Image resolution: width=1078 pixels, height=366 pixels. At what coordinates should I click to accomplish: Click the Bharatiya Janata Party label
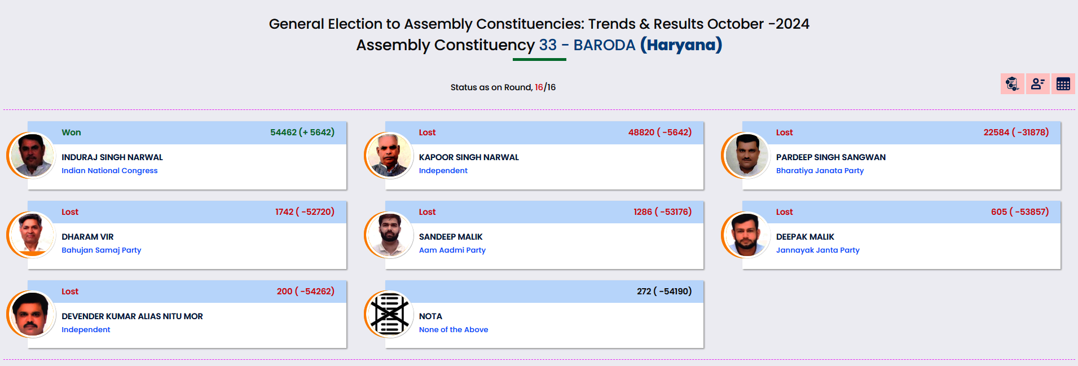pyautogui.click(x=820, y=171)
